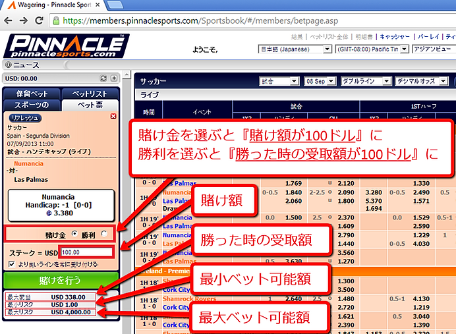Click the balance refresh icon beside USD
The width and height of the screenshot is (456, 334).
pos(103,78)
